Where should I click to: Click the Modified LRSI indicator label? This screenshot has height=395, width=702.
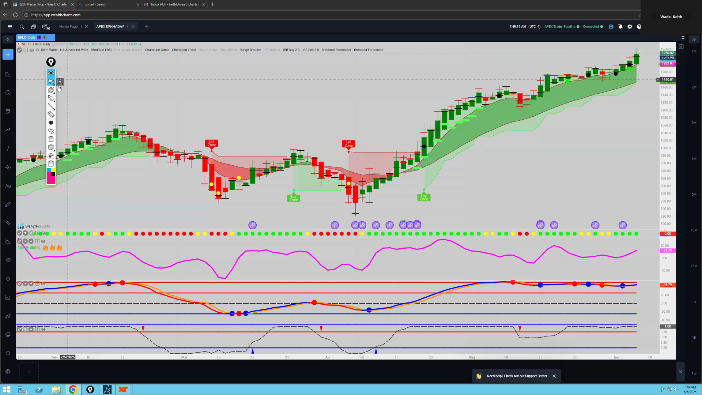tap(101, 50)
